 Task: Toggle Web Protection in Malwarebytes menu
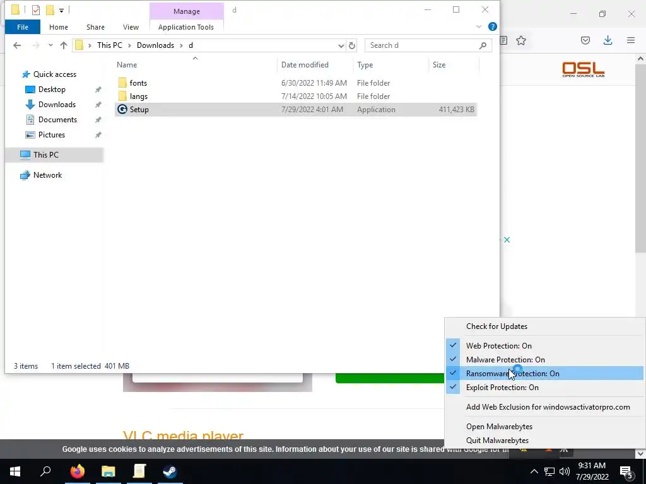[544, 346]
